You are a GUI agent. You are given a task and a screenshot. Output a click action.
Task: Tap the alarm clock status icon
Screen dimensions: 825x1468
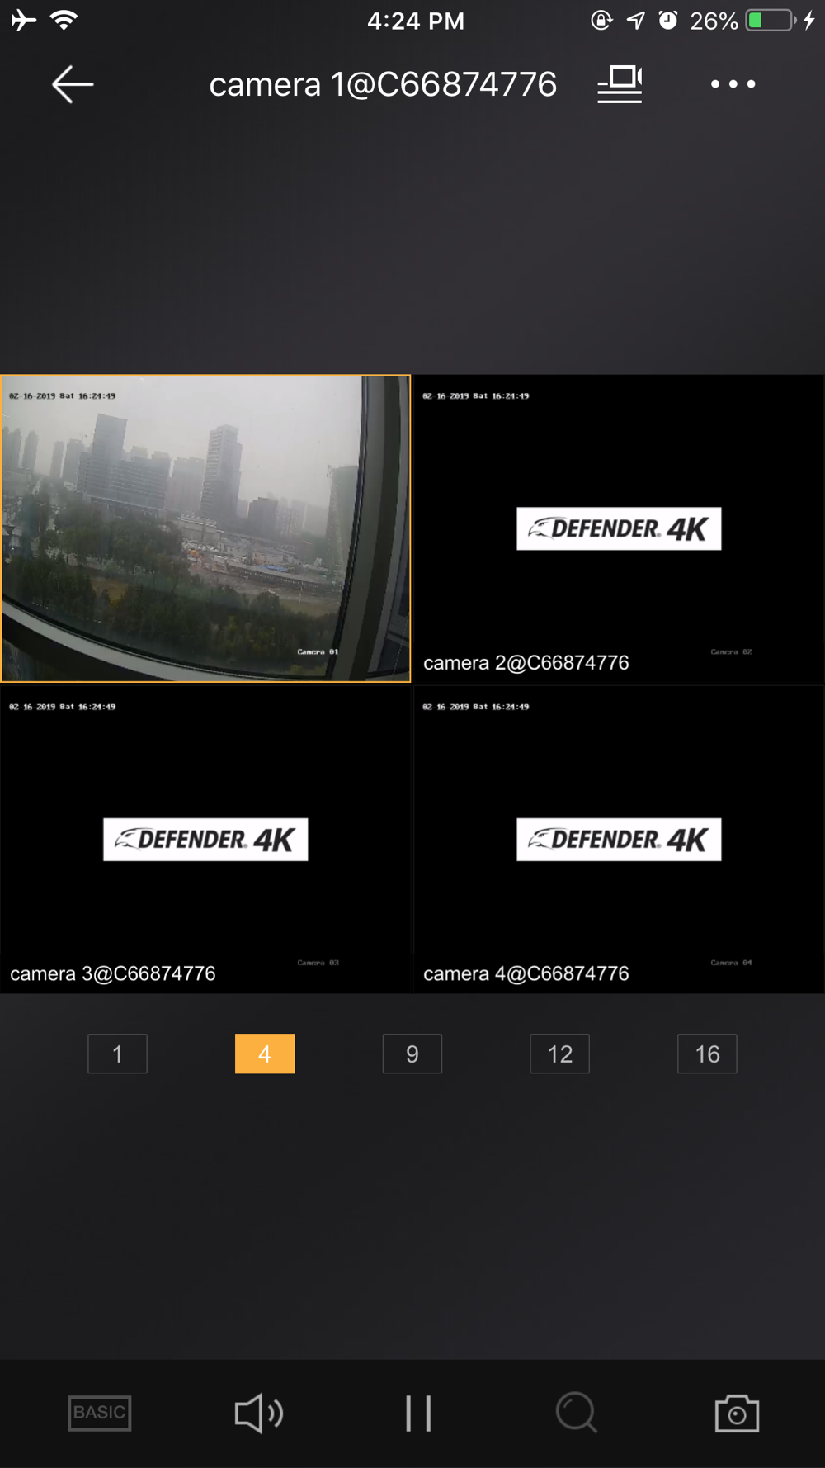pos(668,20)
